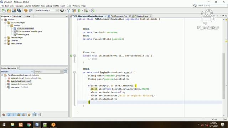
Task: Close the login - Navigator panel
Action: (x=18, y=68)
